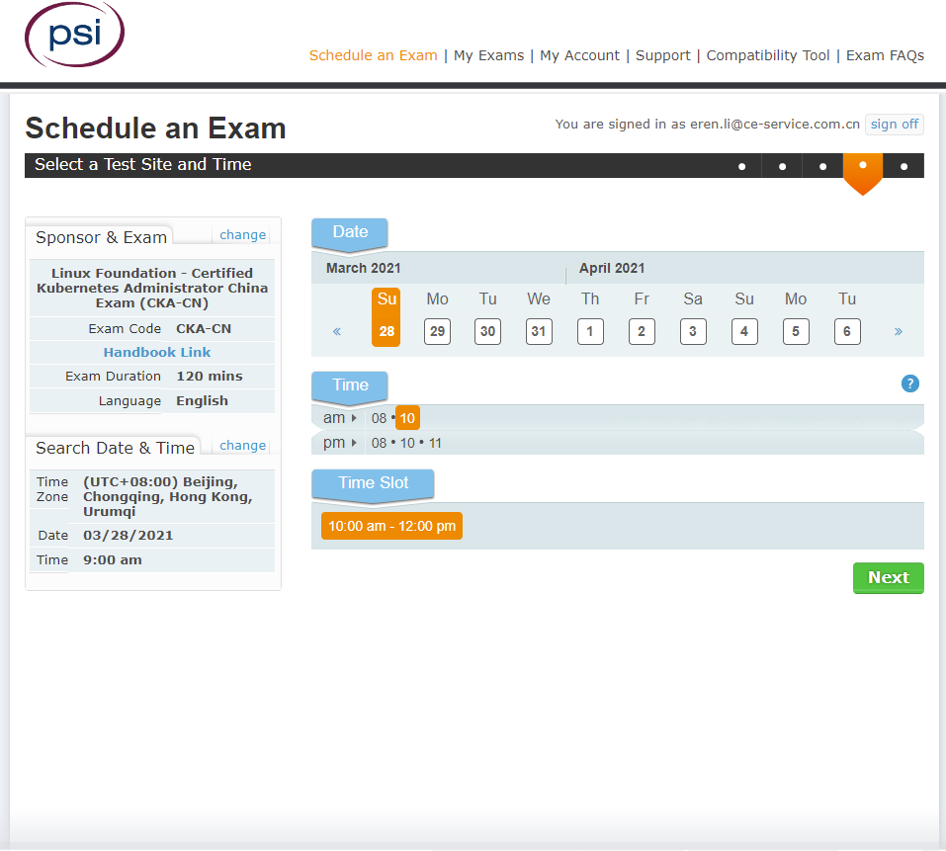Image resolution: width=946 pixels, height=851 pixels.
Task: Click the '03/28/2021' date value
Action: click(x=128, y=536)
